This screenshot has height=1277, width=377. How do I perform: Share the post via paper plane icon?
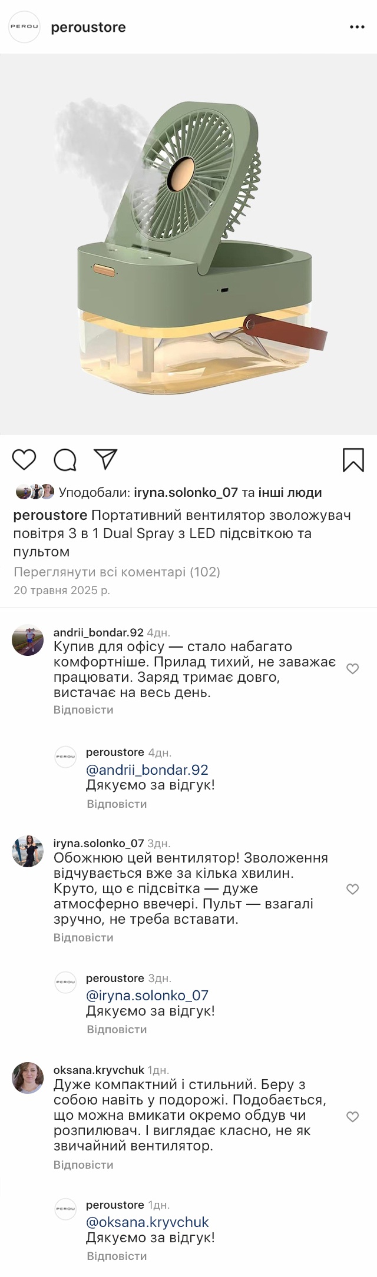point(106,460)
